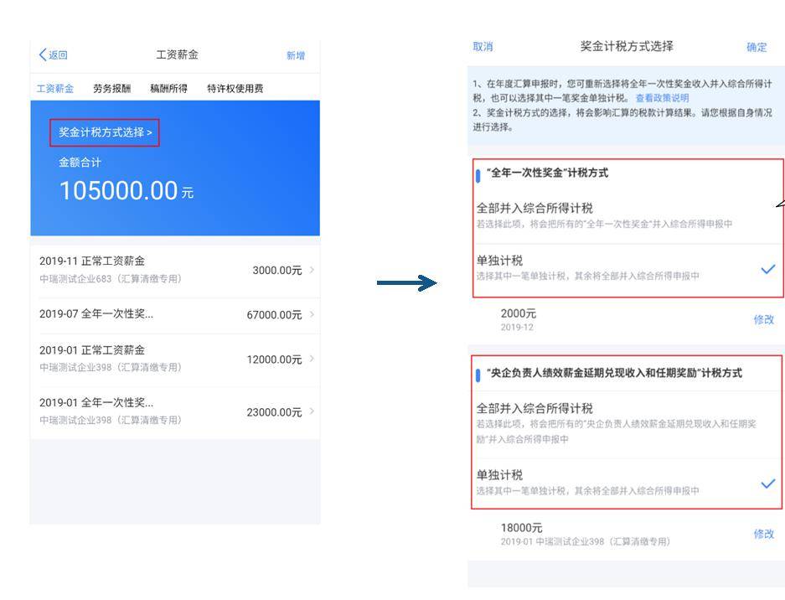Open 奖金计税方式选择 from the blue card

click(x=105, y=132)
